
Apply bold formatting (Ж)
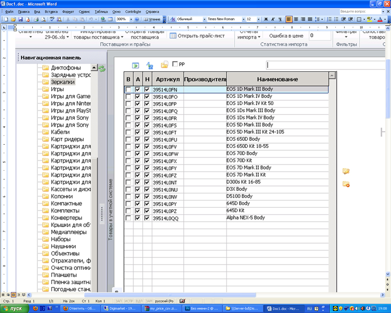(x=266, y=19)
